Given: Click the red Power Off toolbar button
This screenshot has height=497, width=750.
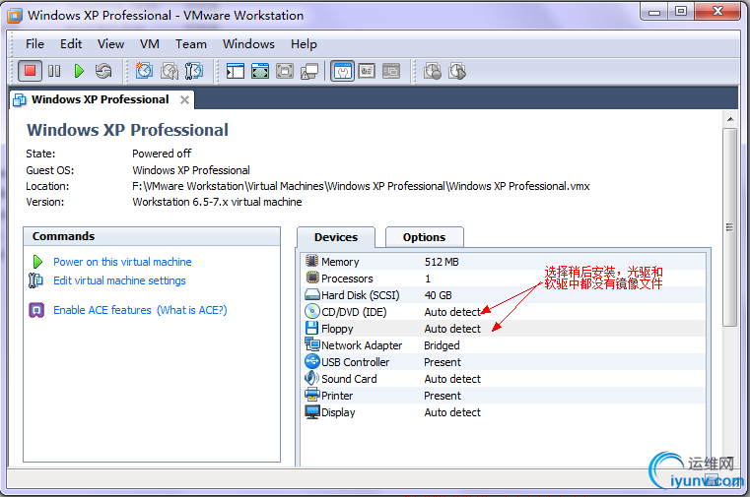Looking at the screenshot, I should (30, 71).
